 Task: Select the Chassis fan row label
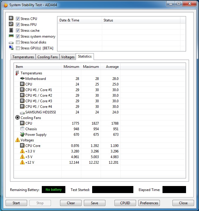click(31, 129)
